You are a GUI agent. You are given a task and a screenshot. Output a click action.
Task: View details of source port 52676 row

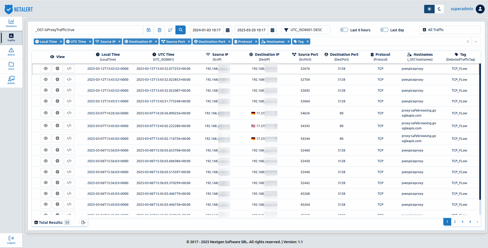[46, 68]
